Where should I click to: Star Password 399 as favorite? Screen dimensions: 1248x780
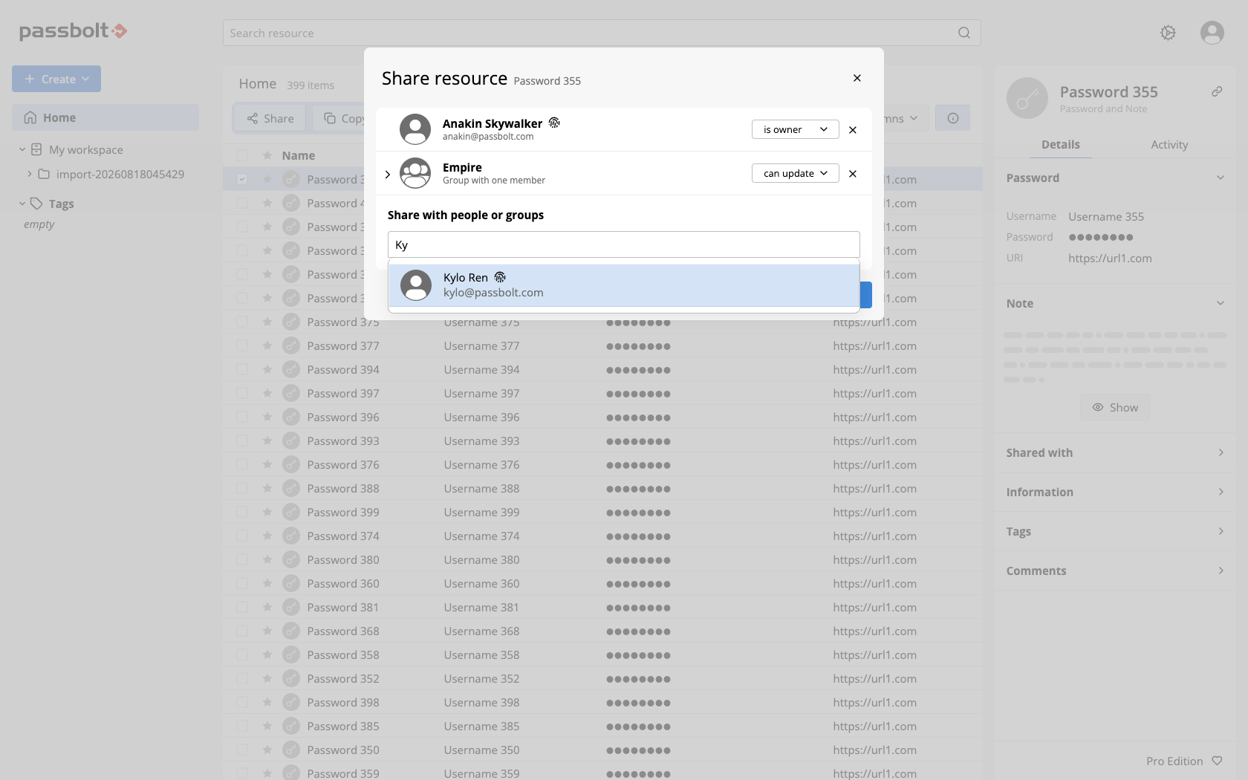tap(267, 512)
